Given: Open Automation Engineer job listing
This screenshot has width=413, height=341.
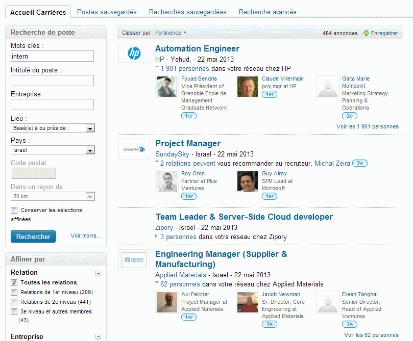Looking at the screenshot, I should [197, 48].
